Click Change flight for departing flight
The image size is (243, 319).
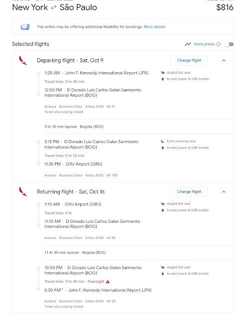tap(189, 60)
